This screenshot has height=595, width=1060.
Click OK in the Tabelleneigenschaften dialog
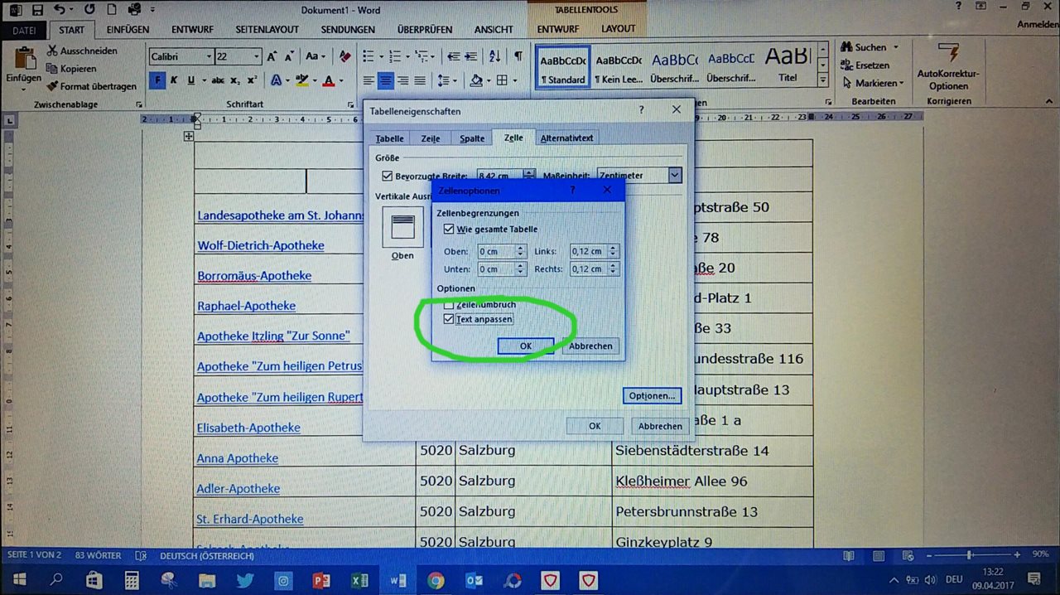pyautogui.click(x=594, y=426)
